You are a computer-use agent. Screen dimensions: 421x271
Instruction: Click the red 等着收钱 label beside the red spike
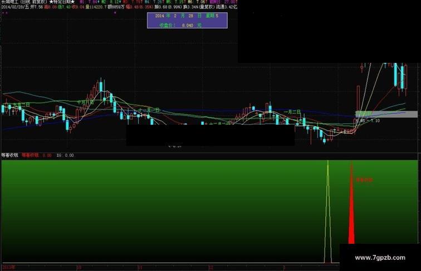pyautogui.click(x=365, y=180)
